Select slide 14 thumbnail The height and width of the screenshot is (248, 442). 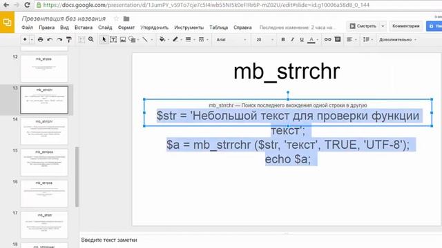(x=44, y=131)
